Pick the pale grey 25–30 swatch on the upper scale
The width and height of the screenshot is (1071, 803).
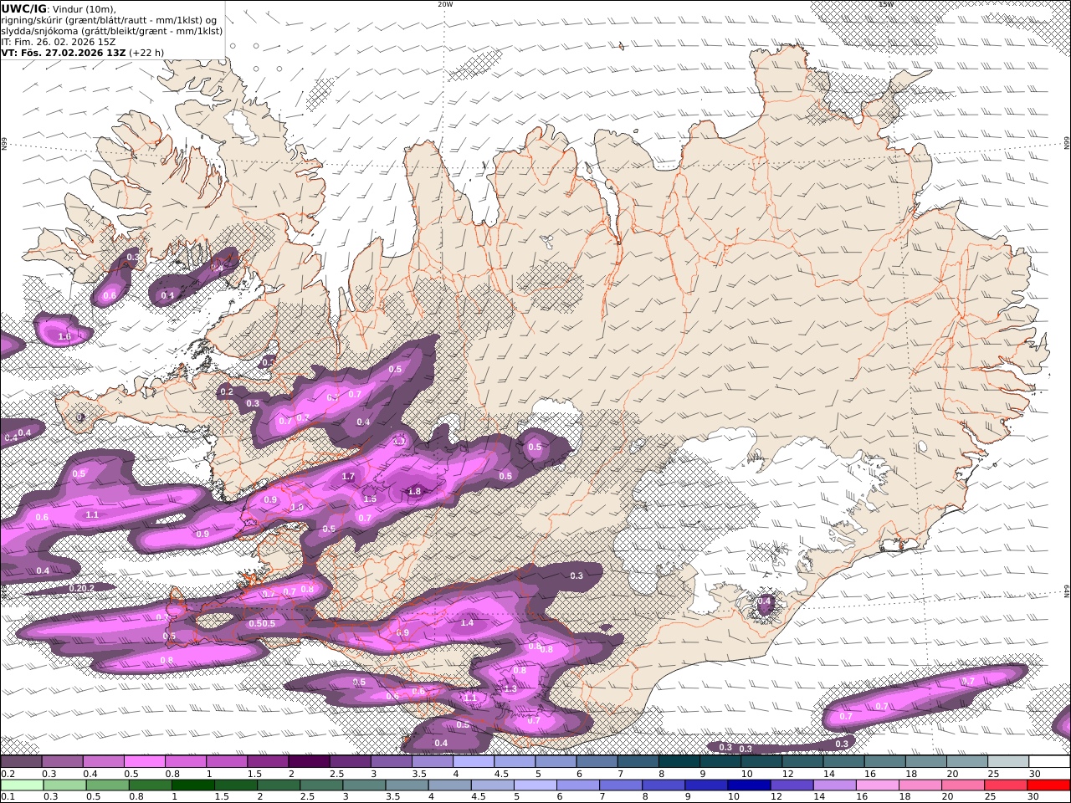[1008, 762]
